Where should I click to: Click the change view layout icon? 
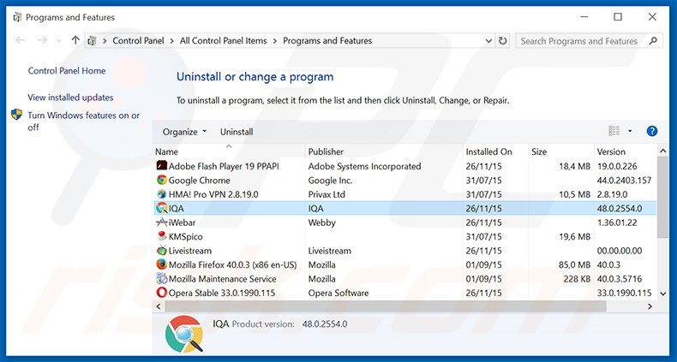(614, 131)
